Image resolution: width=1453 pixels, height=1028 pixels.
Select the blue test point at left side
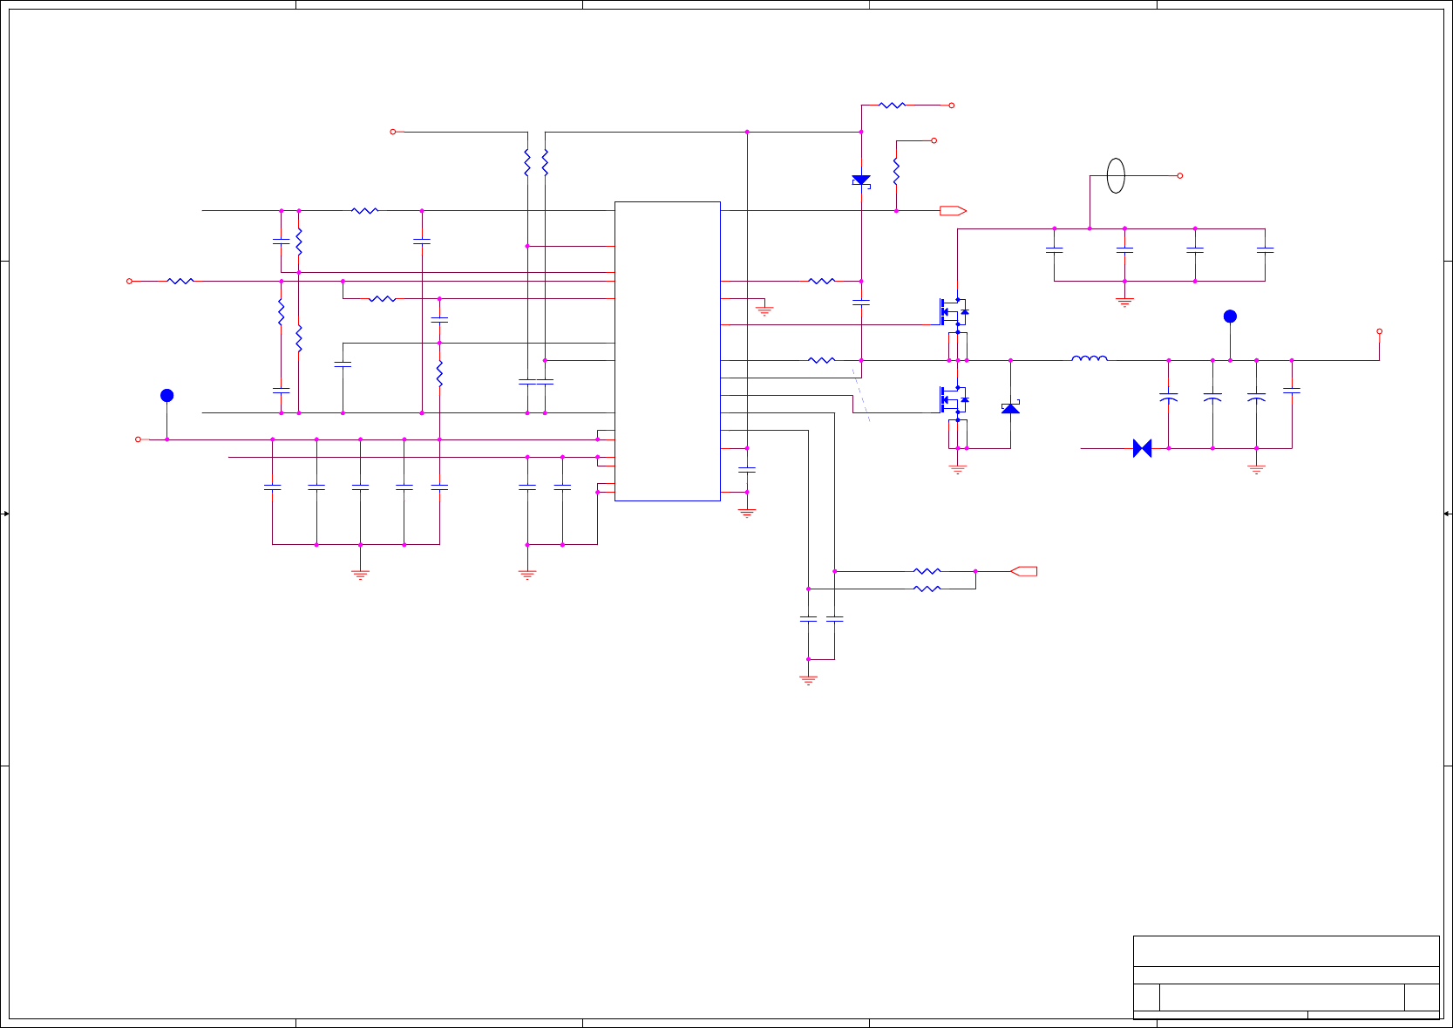point(167,396)
